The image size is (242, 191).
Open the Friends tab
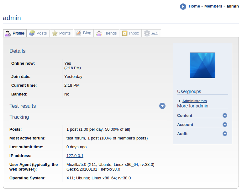pos(107,33)
